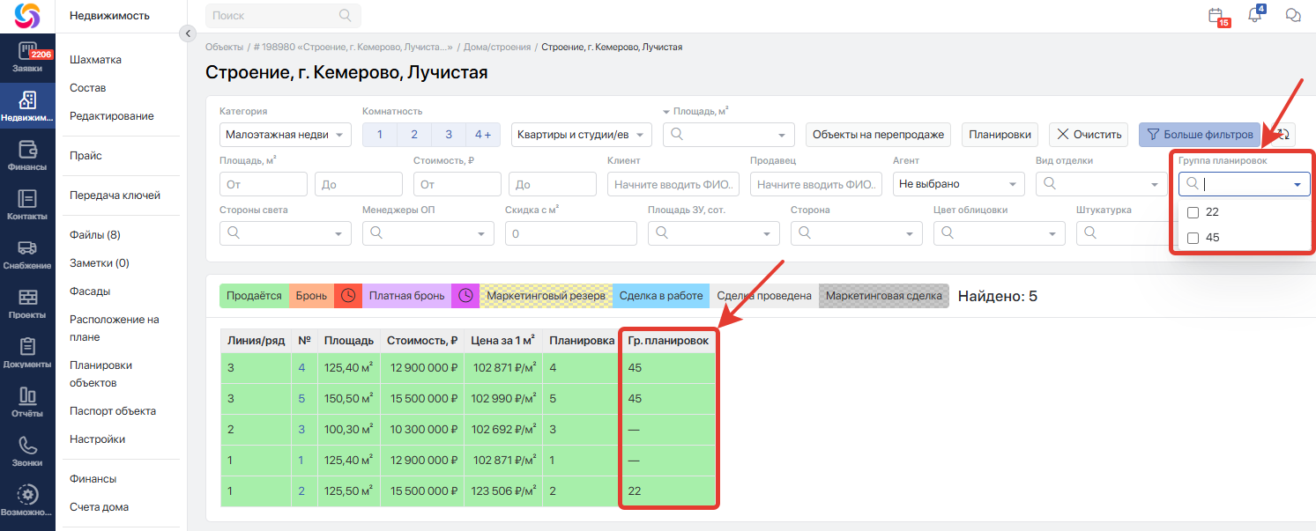Click Больше фильтров button

(1199, 135)
